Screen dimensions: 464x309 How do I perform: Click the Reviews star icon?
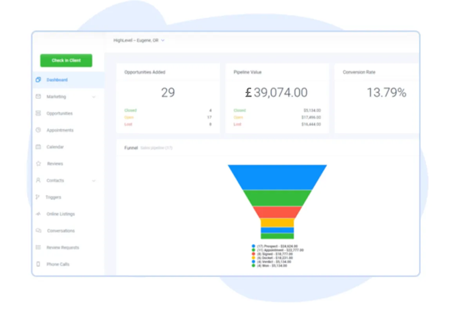tap(38, 163)
